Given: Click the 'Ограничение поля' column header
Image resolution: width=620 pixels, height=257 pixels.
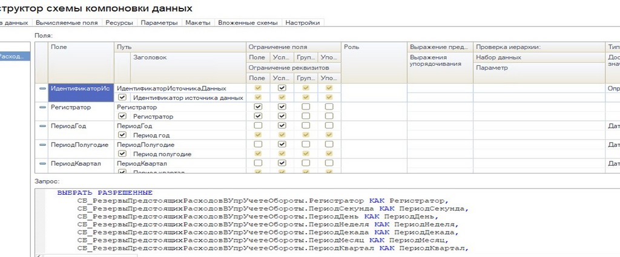Looking at the screenshot, I should [x=294, y=47].
